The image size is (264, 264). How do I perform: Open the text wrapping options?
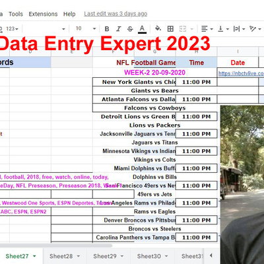(239, 28)
